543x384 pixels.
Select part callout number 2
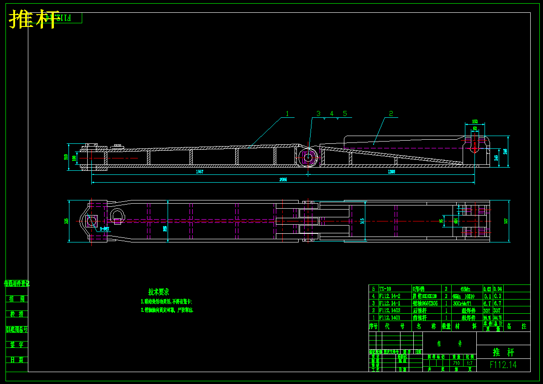(391, 114)
